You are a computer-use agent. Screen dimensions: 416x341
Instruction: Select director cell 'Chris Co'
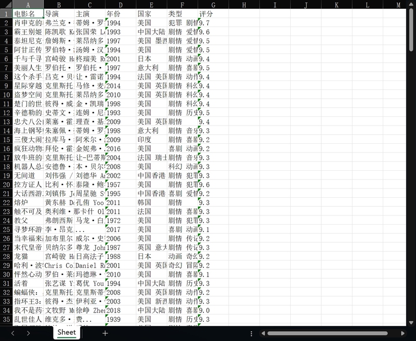(x=59, y=265)
